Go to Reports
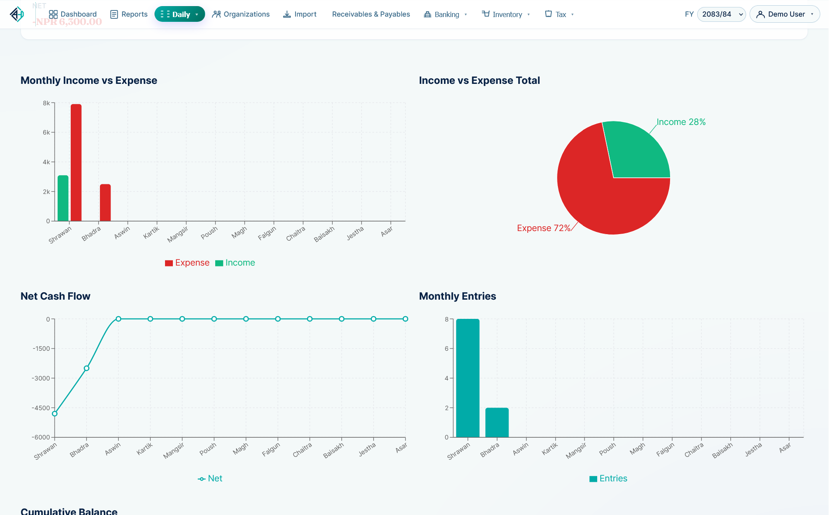This screenshot has width=829, height=515. point(129,14)
